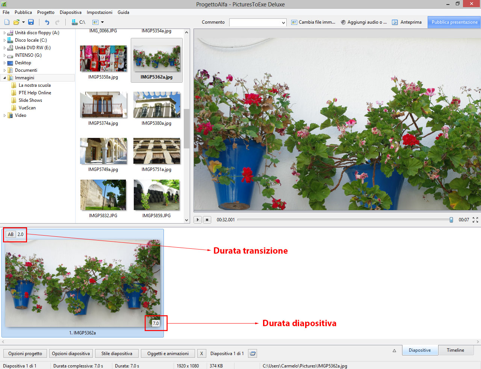This screenshot has height=369, width=481.
Task: Toggle fullscreen preview icon next to 00:07
Action: pyautogui.click(x=475, y=220)
